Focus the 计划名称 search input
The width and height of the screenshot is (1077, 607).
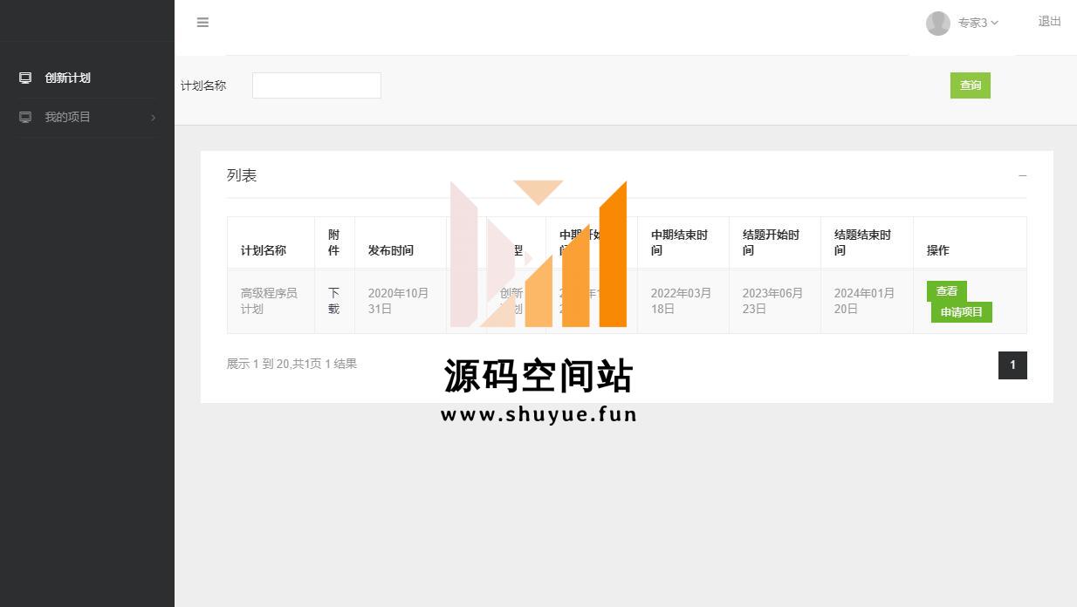[316, 85]
